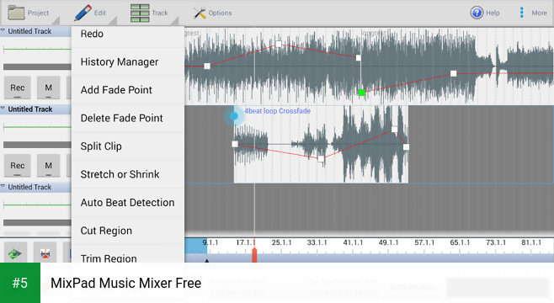Select the end fade point of 4beat loop clip

click(x=406, y=147)
